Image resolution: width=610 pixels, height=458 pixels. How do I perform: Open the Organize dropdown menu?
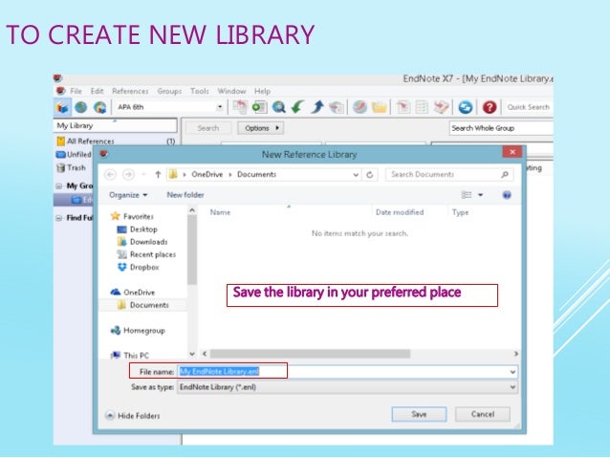tap(128, 195)
